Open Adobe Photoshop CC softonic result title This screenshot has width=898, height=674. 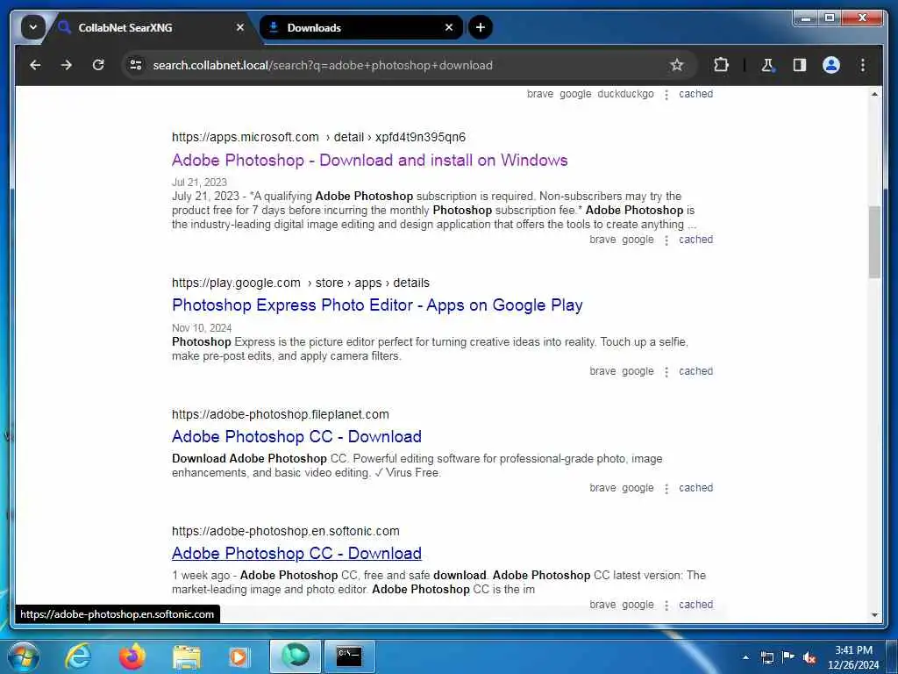click(x=296, y=554)
